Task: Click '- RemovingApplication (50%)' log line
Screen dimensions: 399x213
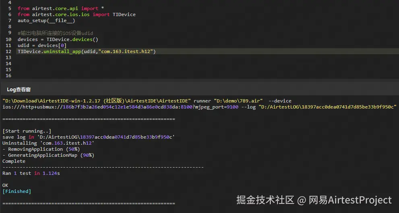Action: pyautogui.click(x=41, y=149)
